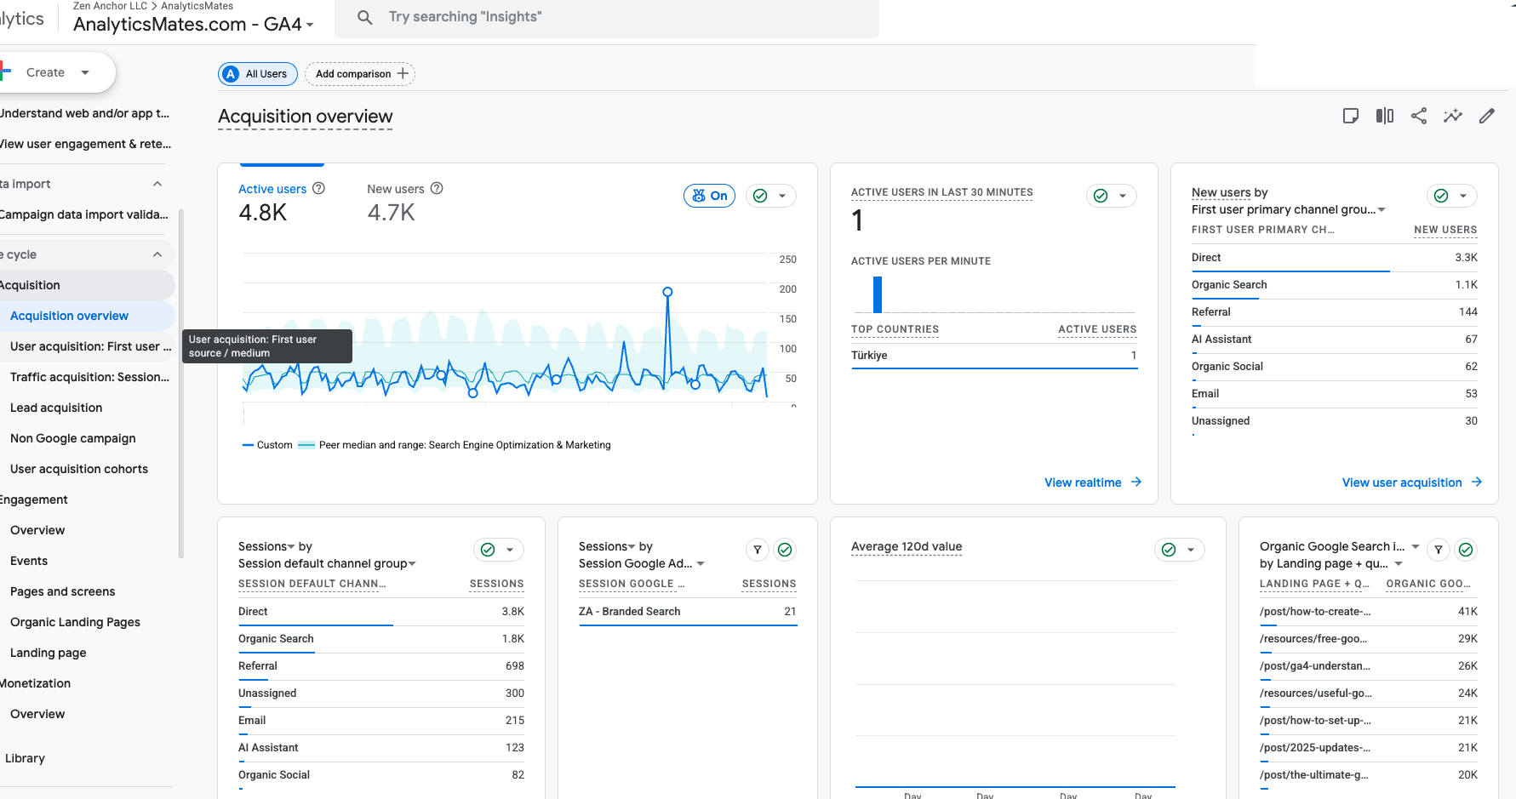Toggle the benchmarking On button
This screenshot has height=799, width=1516.
(709, 196)
